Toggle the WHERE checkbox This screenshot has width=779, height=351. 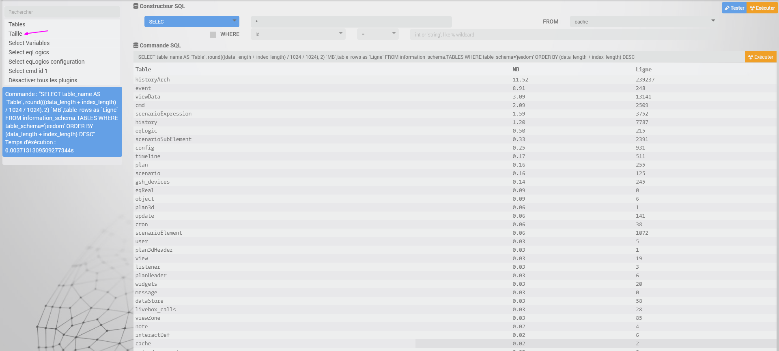213,34
